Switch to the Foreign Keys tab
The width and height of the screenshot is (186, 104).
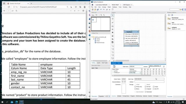tap(126, 96)
